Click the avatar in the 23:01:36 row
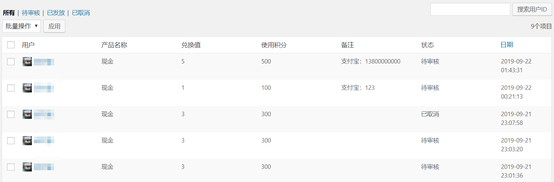This screenshot has width=554, height=182. pos(27,167)
